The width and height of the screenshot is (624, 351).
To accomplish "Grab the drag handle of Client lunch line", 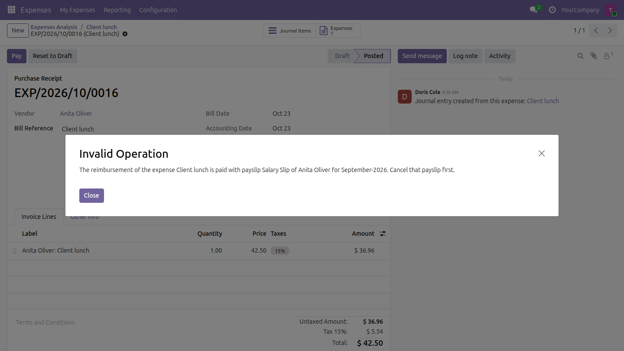I will [14, 251].
